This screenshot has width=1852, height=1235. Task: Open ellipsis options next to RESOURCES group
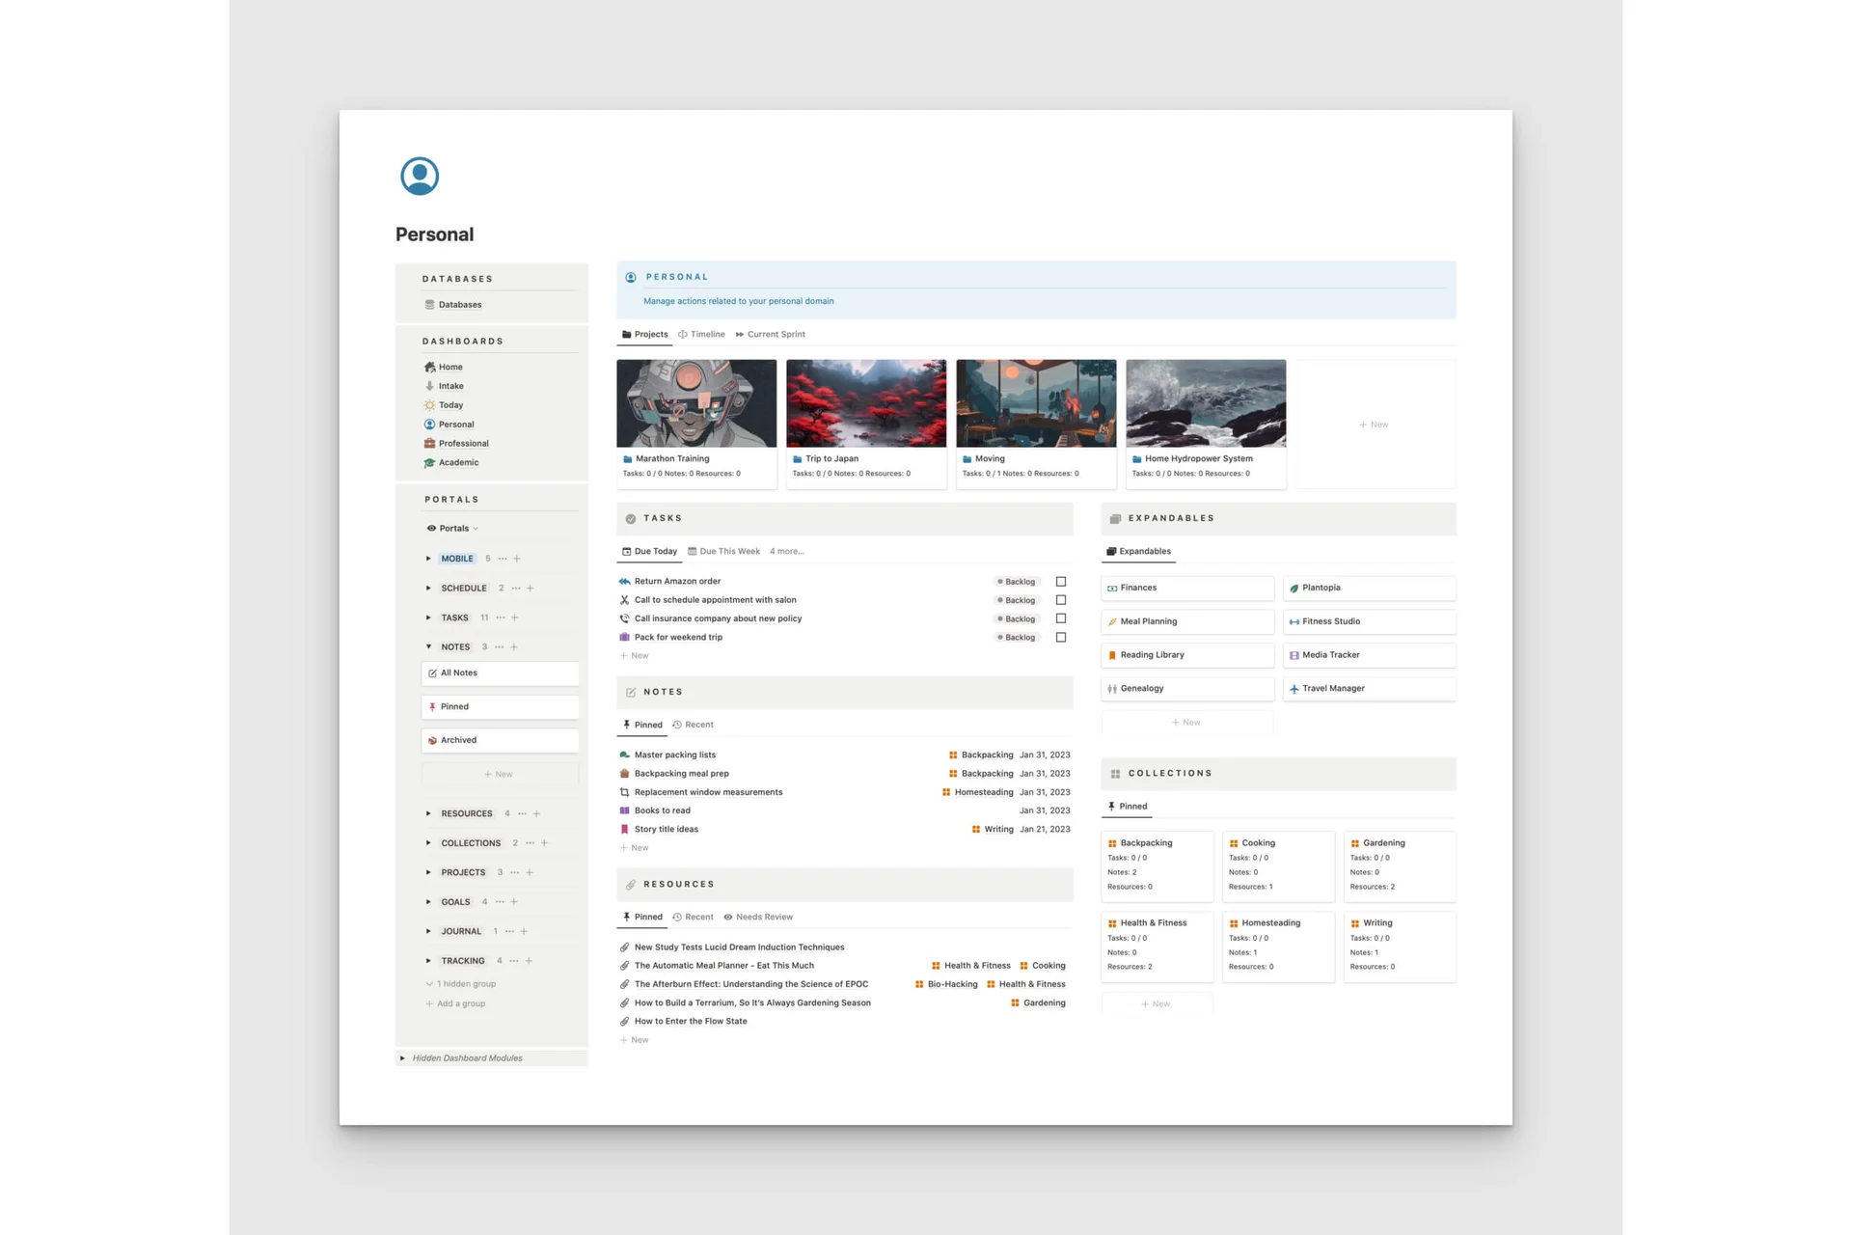[522, 813]
